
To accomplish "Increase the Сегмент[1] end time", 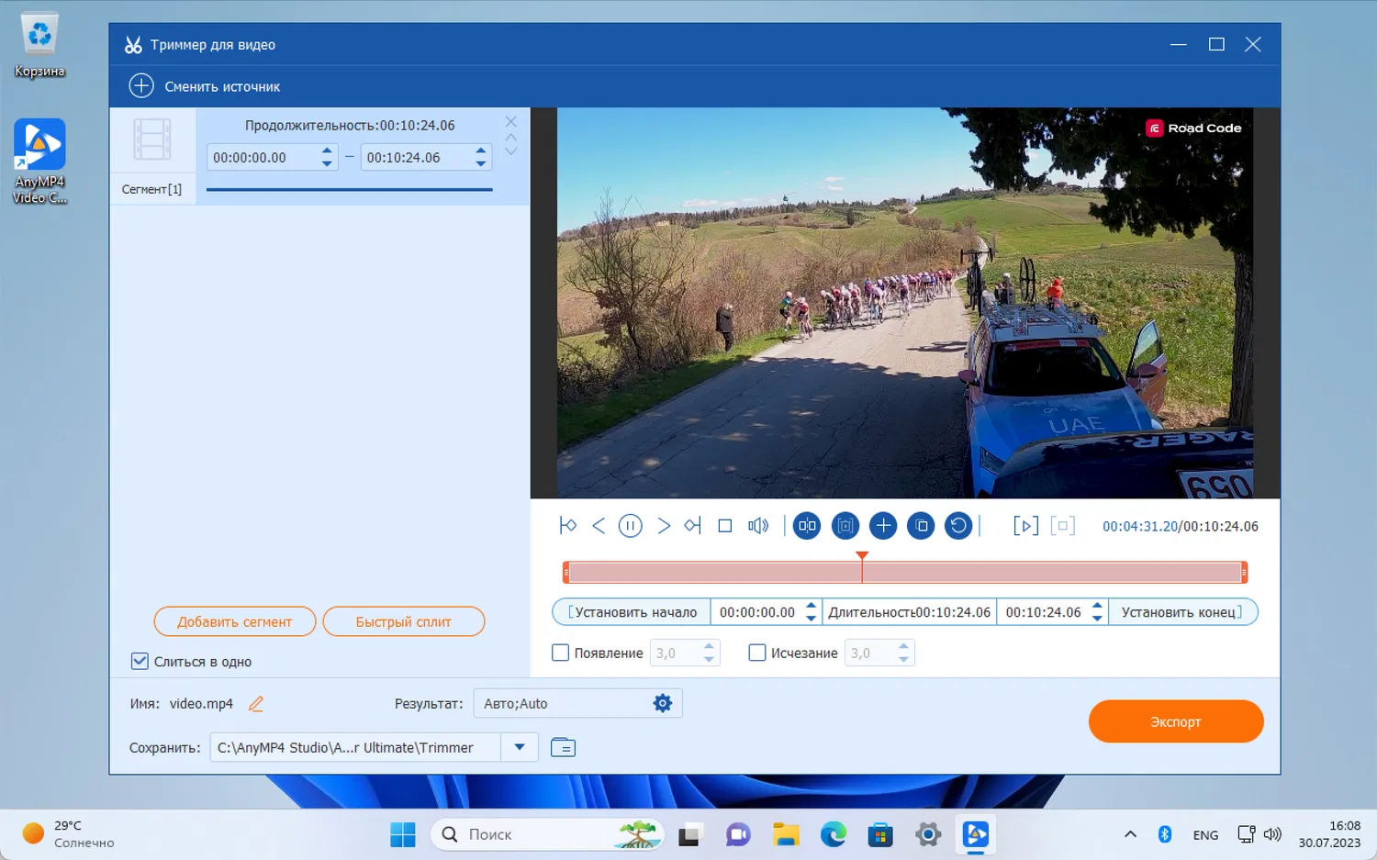I will 481,151.
